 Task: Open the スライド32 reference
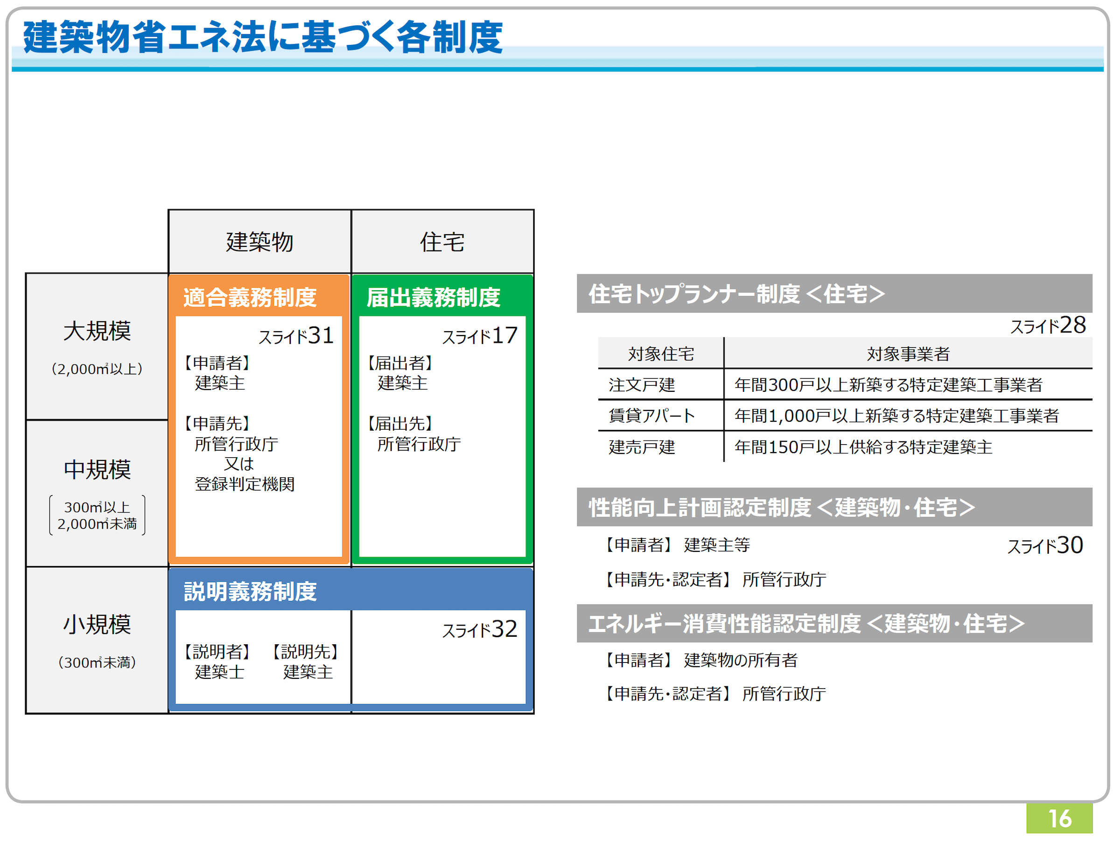pyautogui.click(x=480, y=629)
